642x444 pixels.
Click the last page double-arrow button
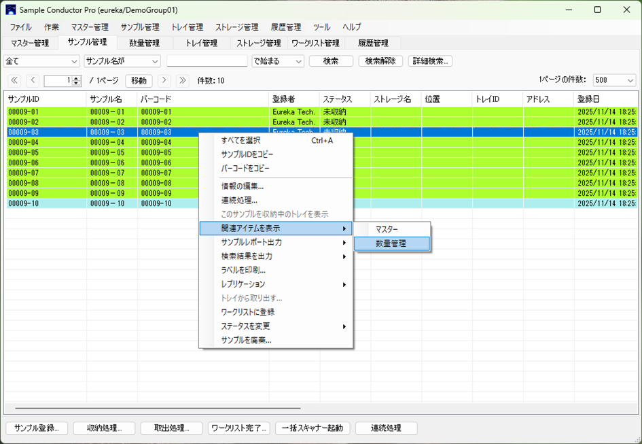[x=182, y=80]
